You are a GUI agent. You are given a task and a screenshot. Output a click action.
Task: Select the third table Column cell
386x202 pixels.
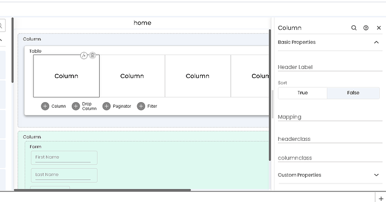tap(198, 76)
